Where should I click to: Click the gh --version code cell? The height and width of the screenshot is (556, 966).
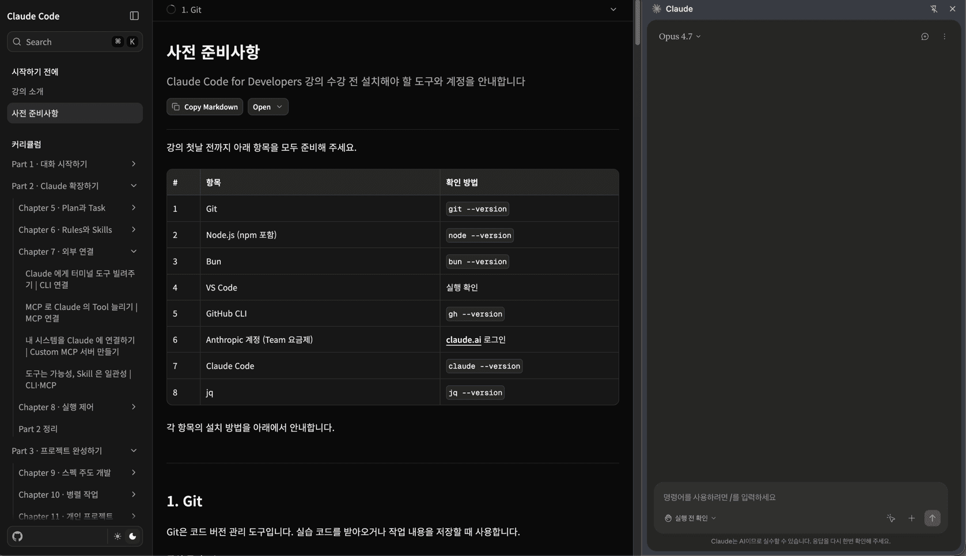pyautogui.click(x=475, y=314)
